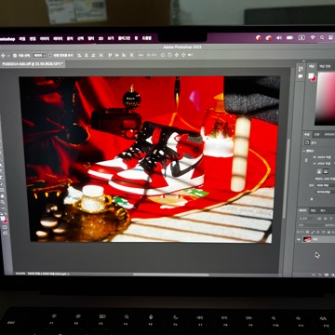Click inside the color picker gradient field
Screen dimensions: 335x335
point(325,99)
